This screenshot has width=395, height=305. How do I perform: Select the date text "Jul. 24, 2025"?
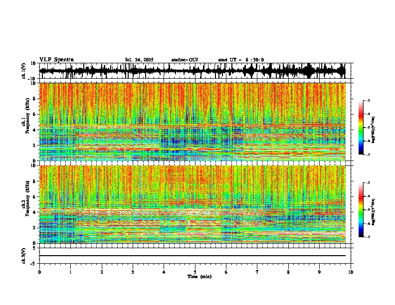point(139,60)
